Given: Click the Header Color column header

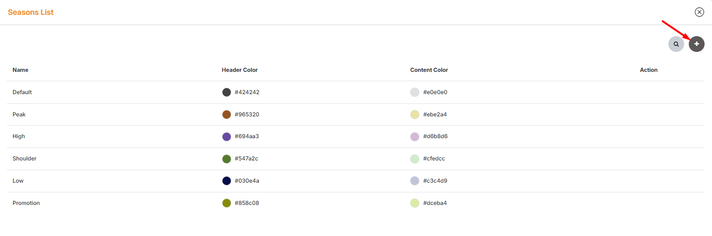Looking at the screenshot, I should tap(240, 70).
